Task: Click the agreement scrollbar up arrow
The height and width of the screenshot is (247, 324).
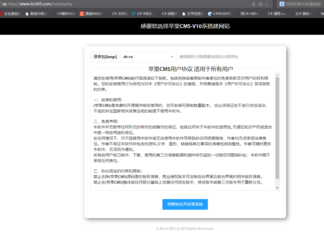Action: pyautogui.click(x=277, y=75)
